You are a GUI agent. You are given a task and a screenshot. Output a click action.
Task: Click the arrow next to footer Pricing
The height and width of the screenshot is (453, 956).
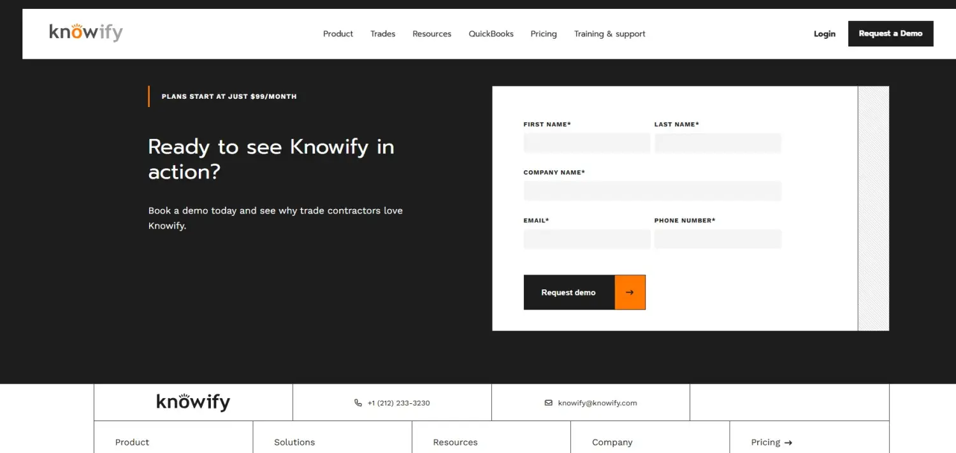coord(788,443)
